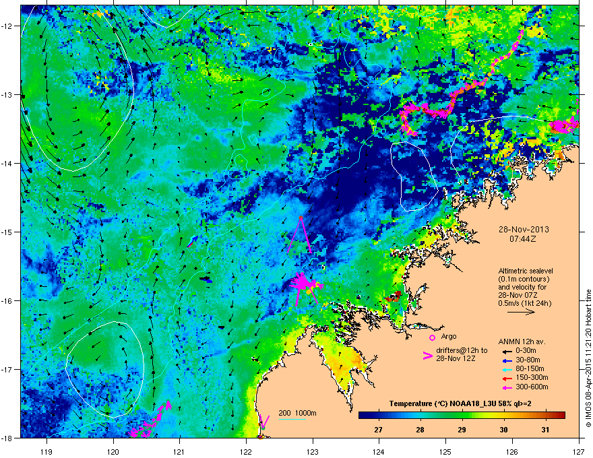
Task: Click the 'drifters@12h to' legend label
Action: tap(462, 350)
